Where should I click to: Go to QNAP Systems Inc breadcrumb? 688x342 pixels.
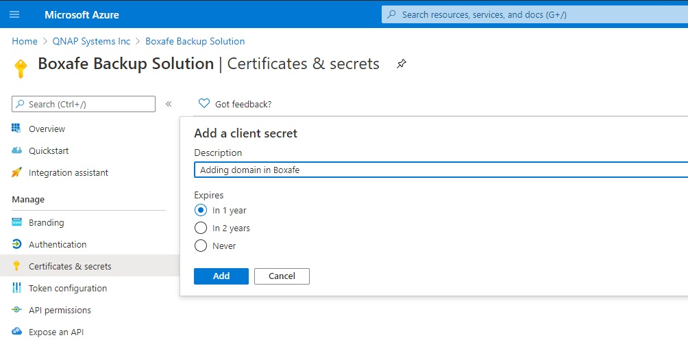pyautogui.click(x=91, y=41)
